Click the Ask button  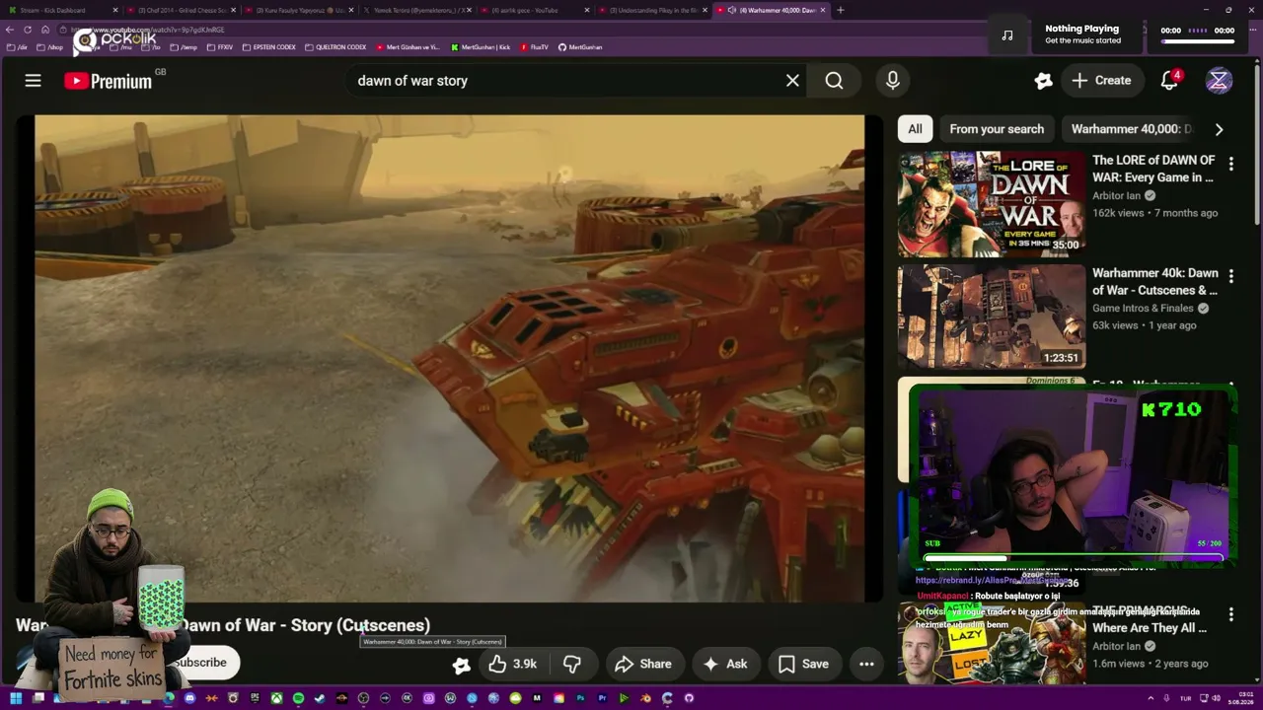pos(725,664)
